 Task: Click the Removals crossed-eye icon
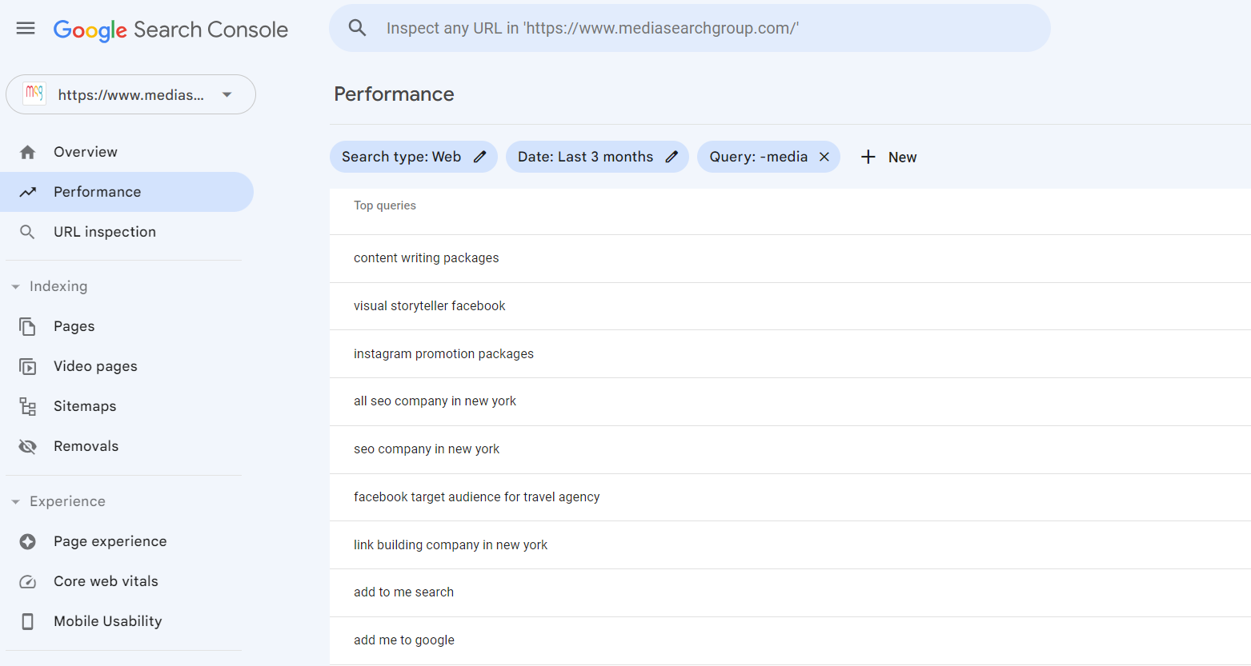point(27,446)
